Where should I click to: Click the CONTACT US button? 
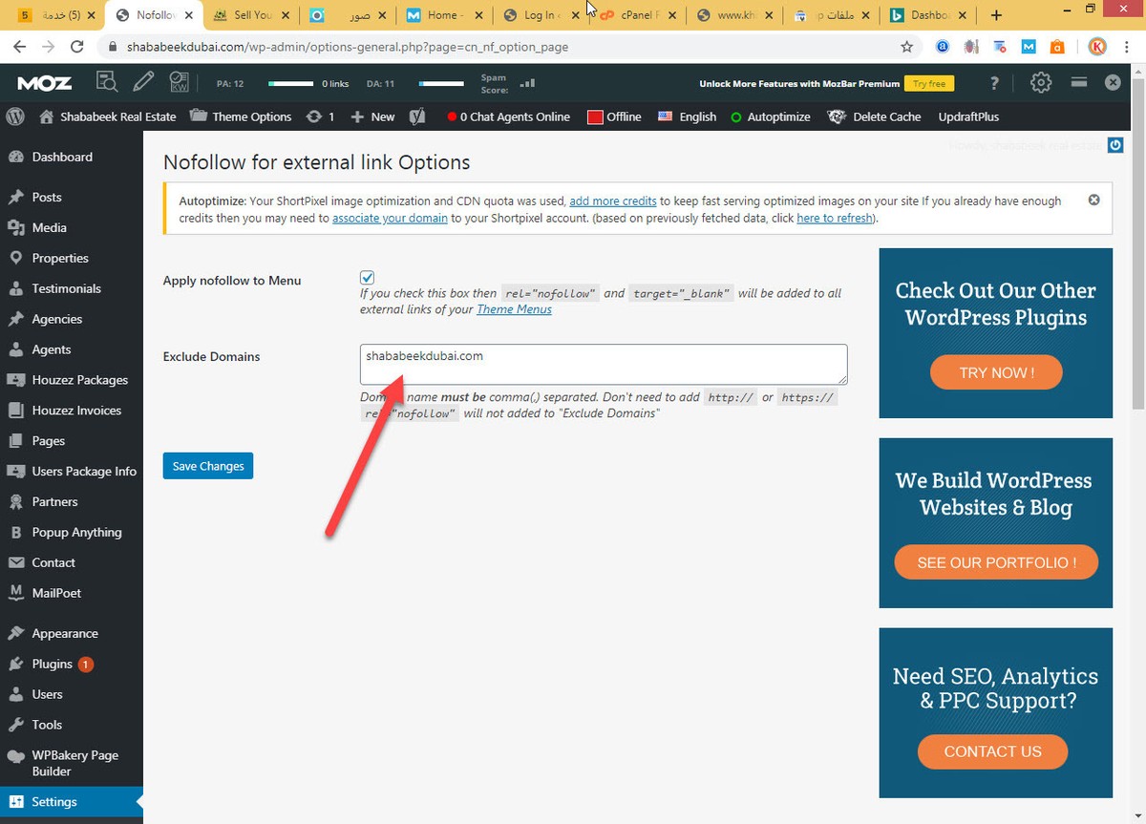(992, 751)
